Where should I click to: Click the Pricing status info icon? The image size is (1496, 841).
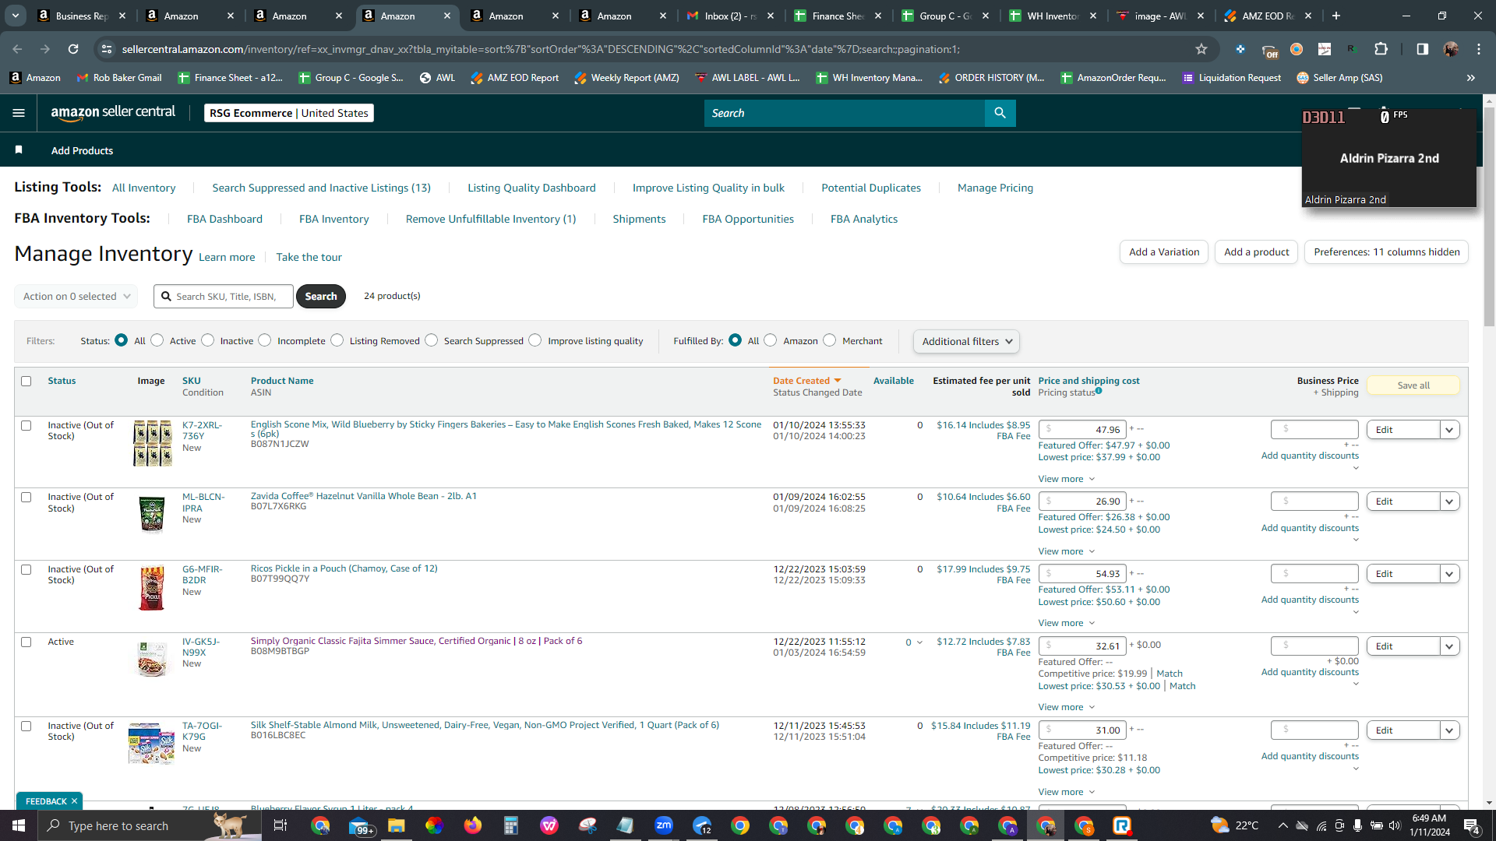click(1099, 391)
